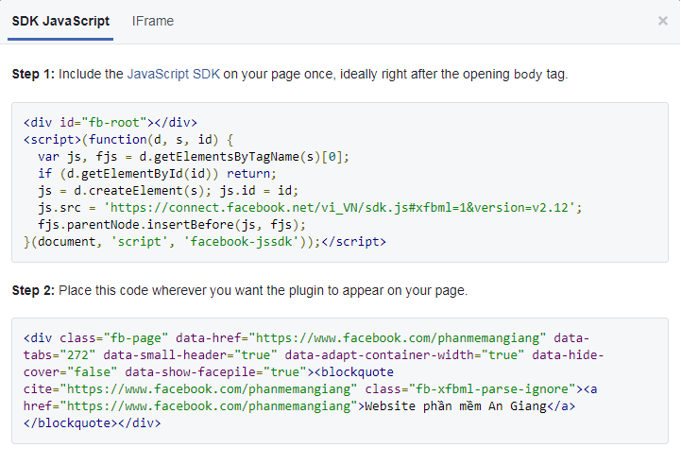Click the cite="https://www.facebook.com/phanmemangiang" attribute
This screenshot has height=465, width=681.
coord(190,389)
